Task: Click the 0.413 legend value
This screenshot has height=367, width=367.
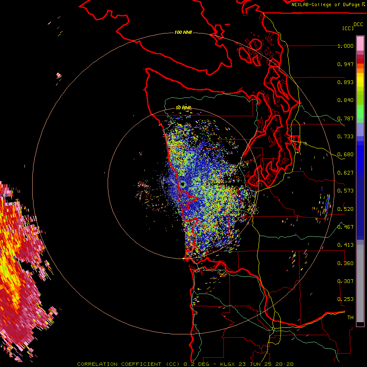Action: point(345,245)
